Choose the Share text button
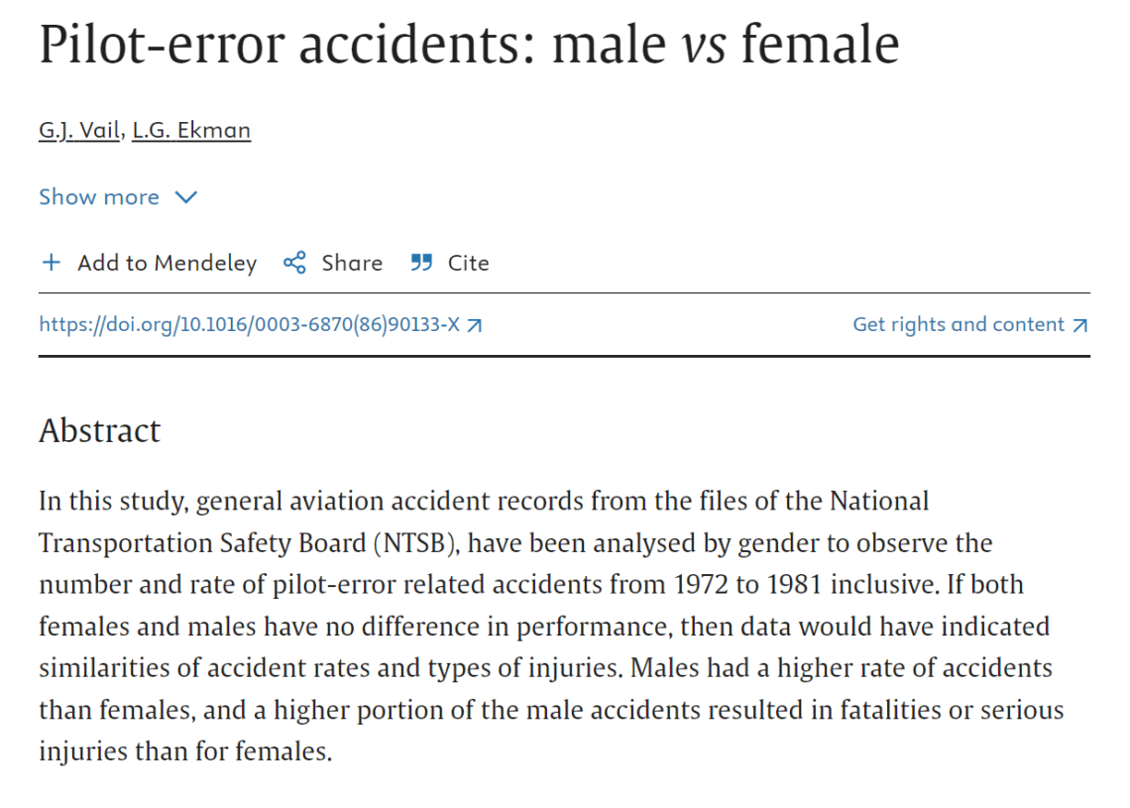 pyautogui.click(x=352, y=263)
